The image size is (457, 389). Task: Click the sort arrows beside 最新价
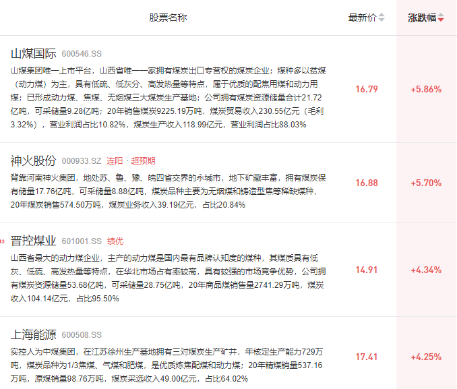click(x=382, y=18)
